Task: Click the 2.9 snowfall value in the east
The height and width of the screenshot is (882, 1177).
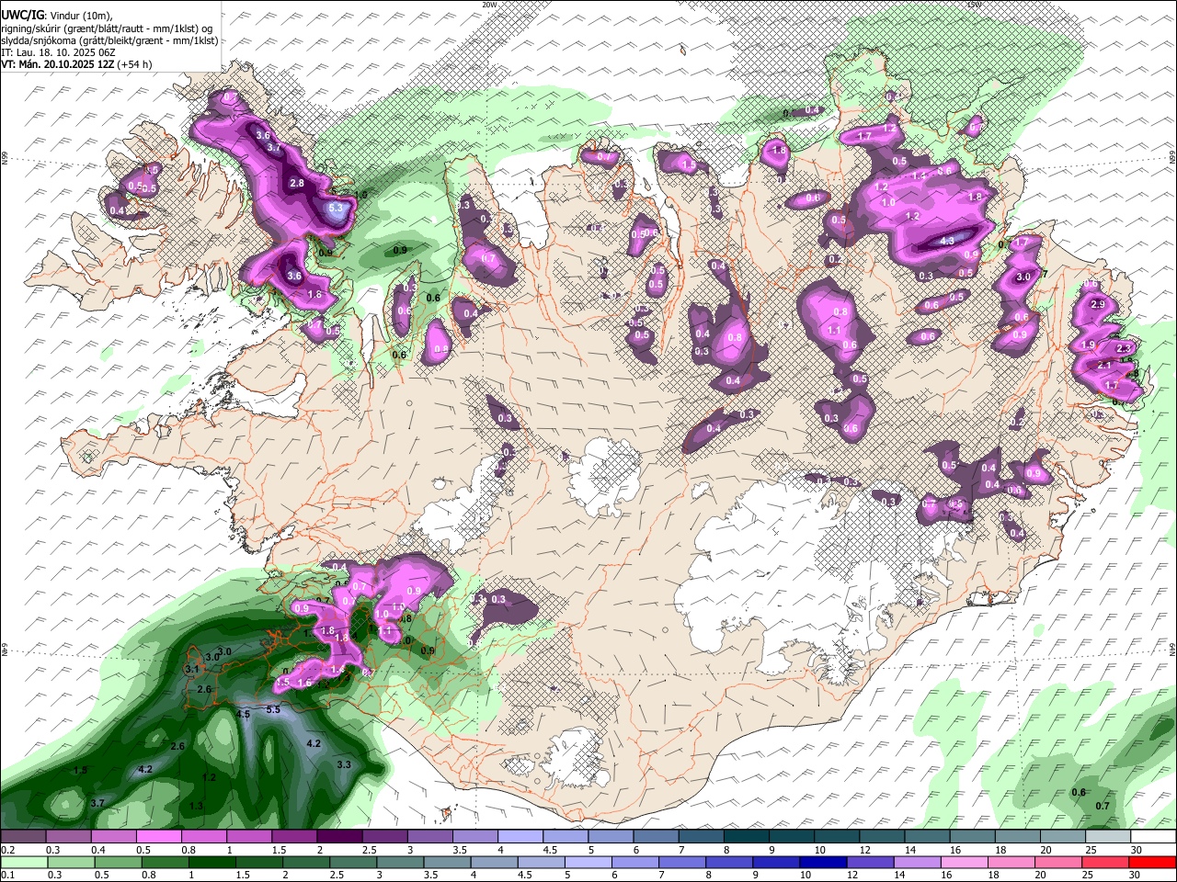Action: 1097,304
